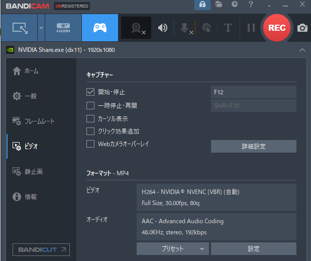
Task: Click the pause recording button
Action: (x=251, y=28)
